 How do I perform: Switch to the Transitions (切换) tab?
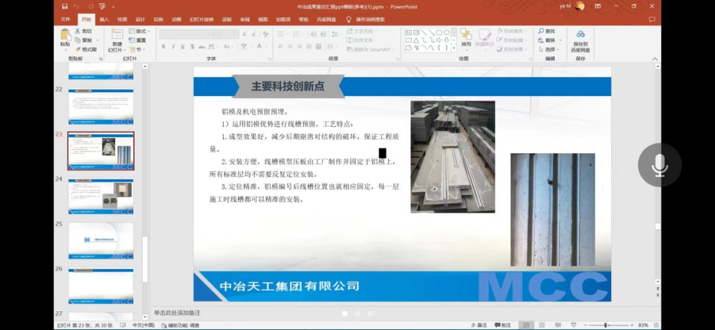(x=158, y=19)
